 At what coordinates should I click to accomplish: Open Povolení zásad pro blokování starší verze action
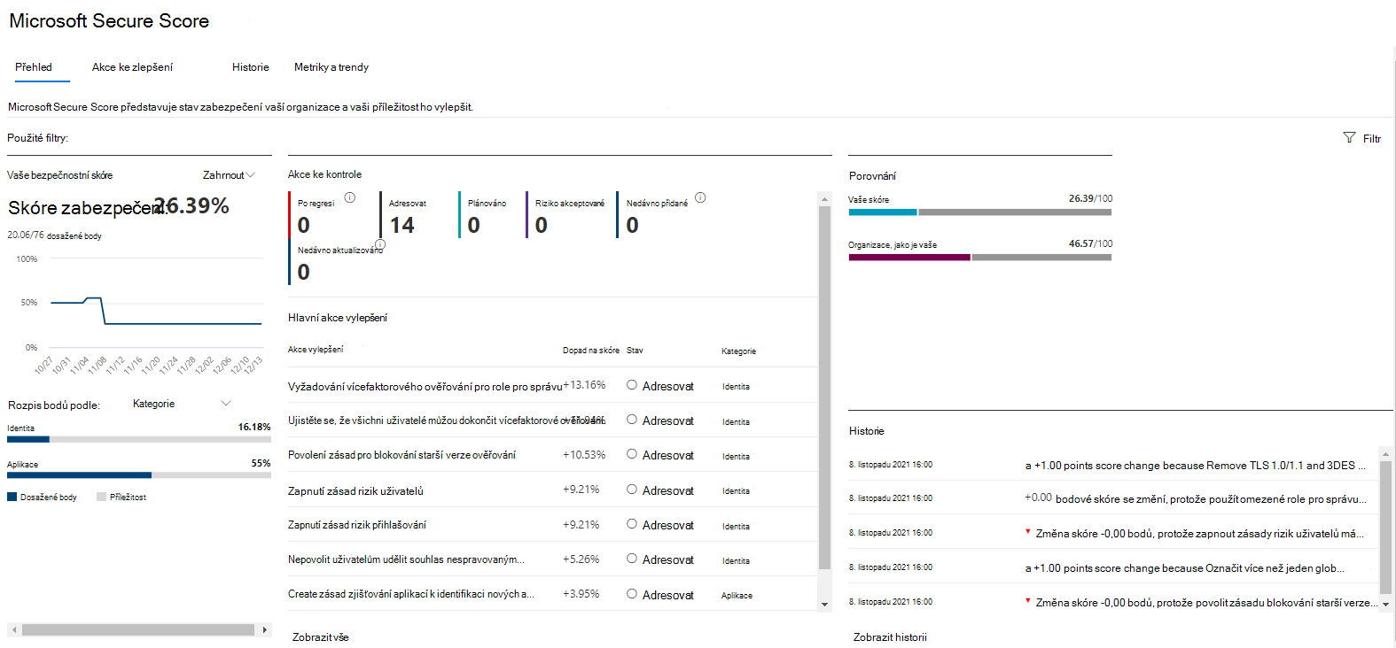coord(402,455)
